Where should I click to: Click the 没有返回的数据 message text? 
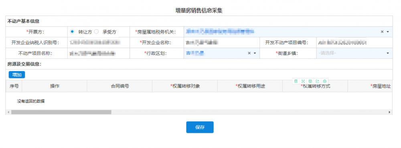point(31,101)
